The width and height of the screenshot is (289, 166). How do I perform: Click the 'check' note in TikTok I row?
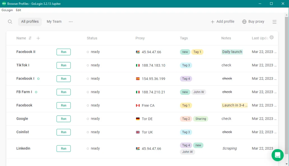pyautogui.click(x=226, y=65)
